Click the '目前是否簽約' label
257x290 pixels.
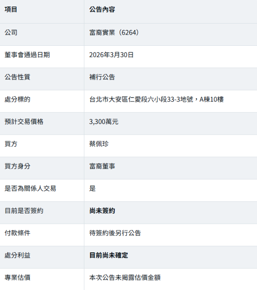pos(24,211)
